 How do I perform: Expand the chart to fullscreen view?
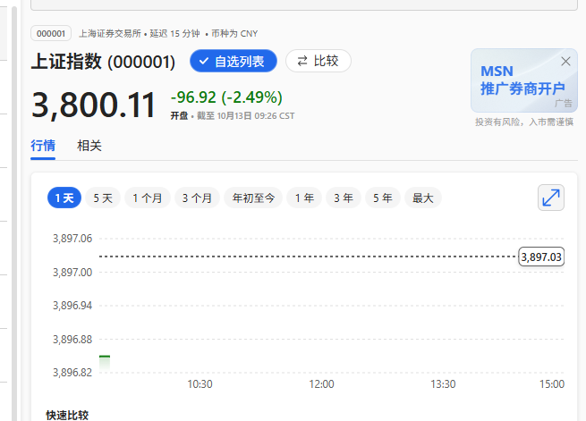(x=551, y=198)
